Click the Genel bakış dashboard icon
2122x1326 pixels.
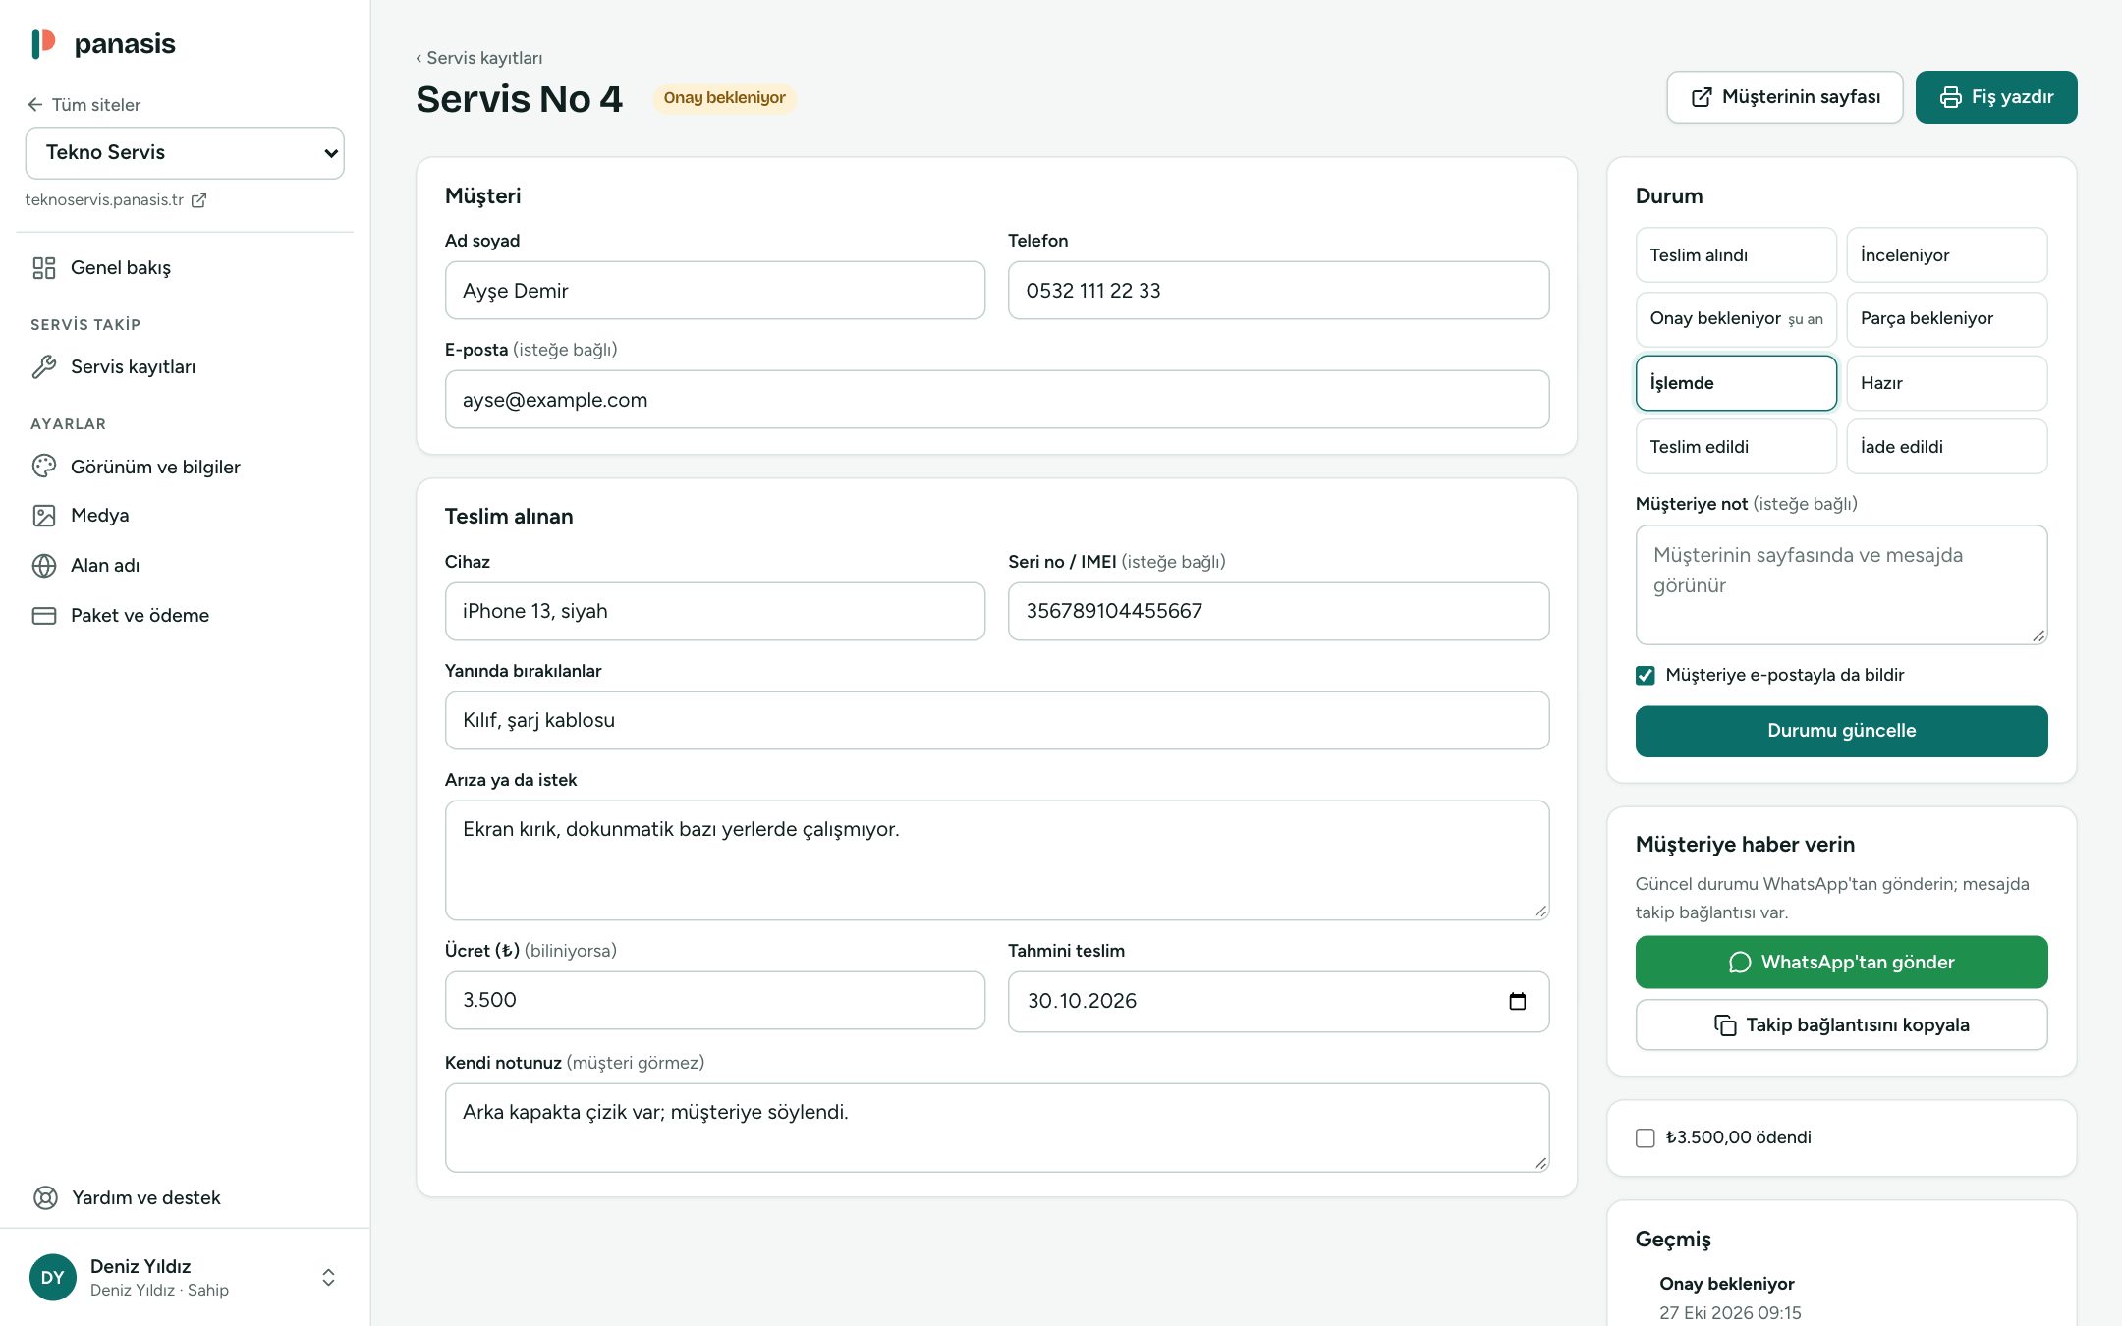[44, 268]
